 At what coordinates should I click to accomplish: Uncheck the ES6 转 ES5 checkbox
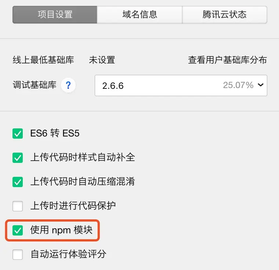[18, 134]
